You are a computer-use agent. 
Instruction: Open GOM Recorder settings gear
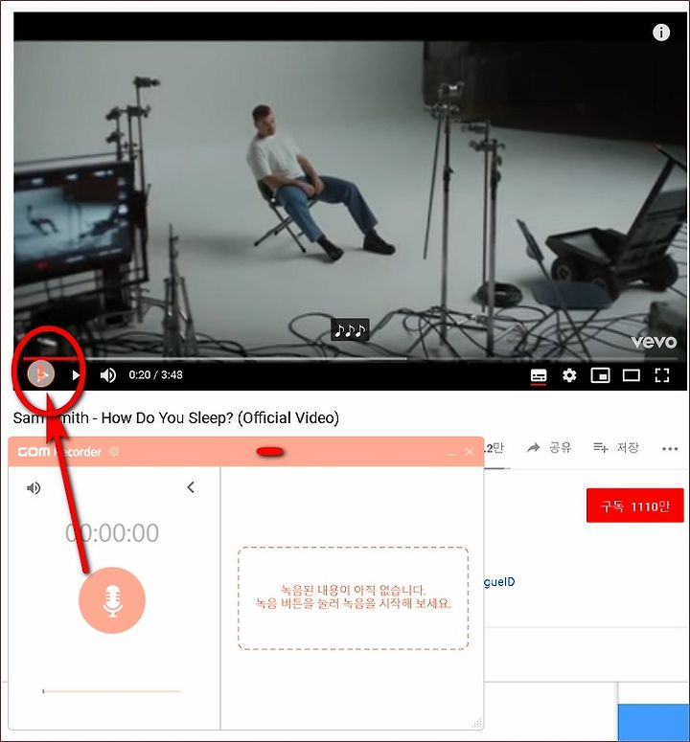coord(114,452)
